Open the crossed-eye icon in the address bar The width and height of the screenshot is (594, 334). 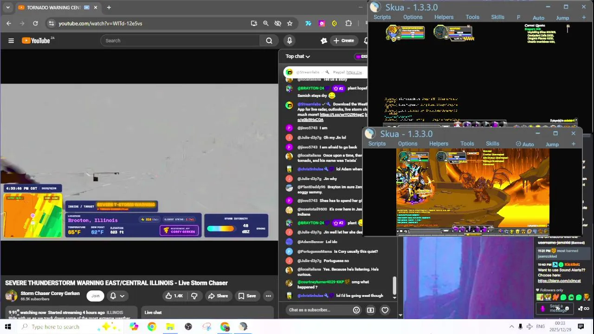(278, 23)
